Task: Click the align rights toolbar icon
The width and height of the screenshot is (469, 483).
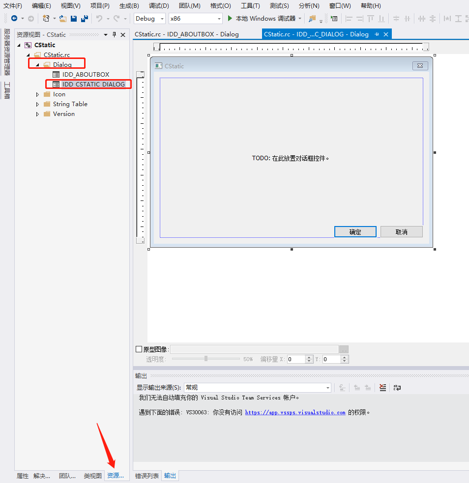Action: point(359,19)
